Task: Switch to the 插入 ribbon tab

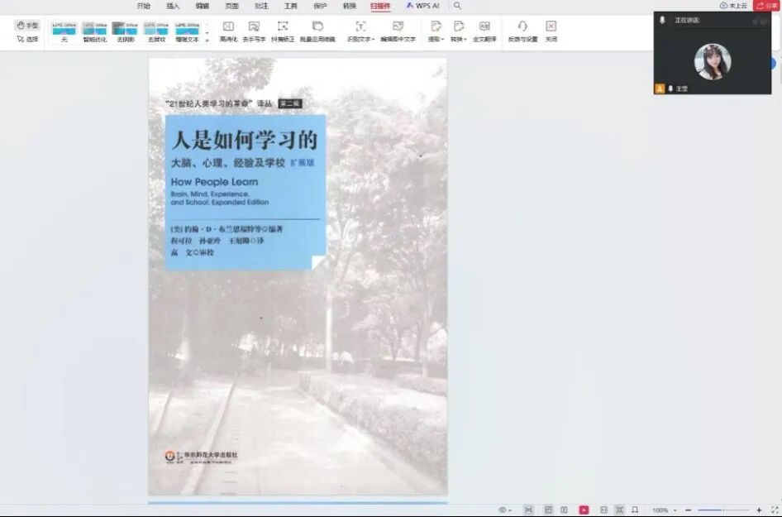Action: click(x=173, y=6)
